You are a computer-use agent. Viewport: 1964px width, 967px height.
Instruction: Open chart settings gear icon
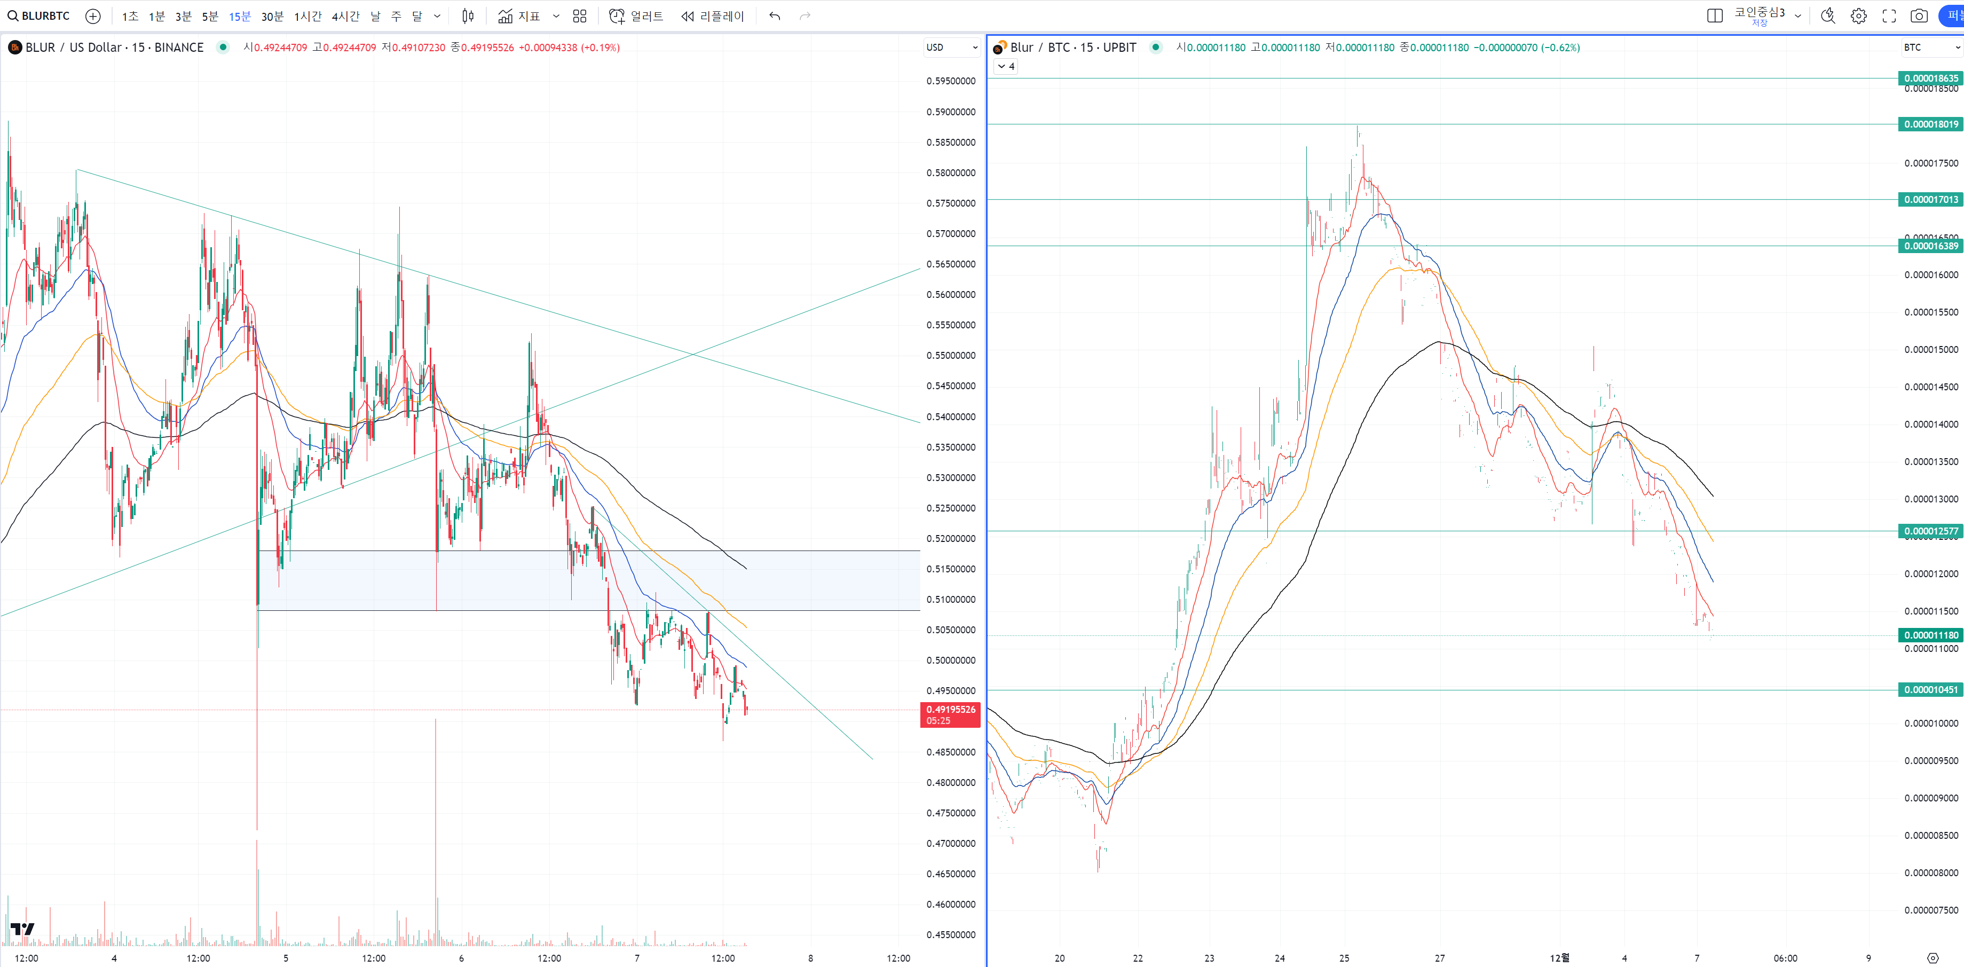click(x=1859, y=16)
